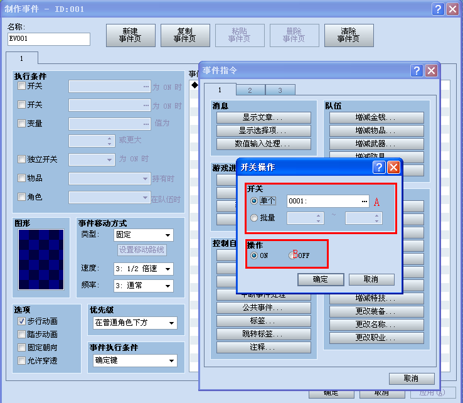Choose the OFF operation radio
The width and height of the screenshot is (463, 403).
[292, 255]
